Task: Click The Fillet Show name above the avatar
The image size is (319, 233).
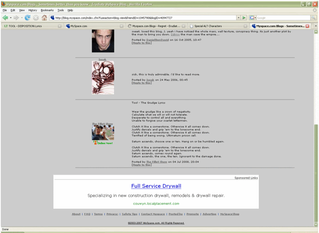Action: point(102,124)
